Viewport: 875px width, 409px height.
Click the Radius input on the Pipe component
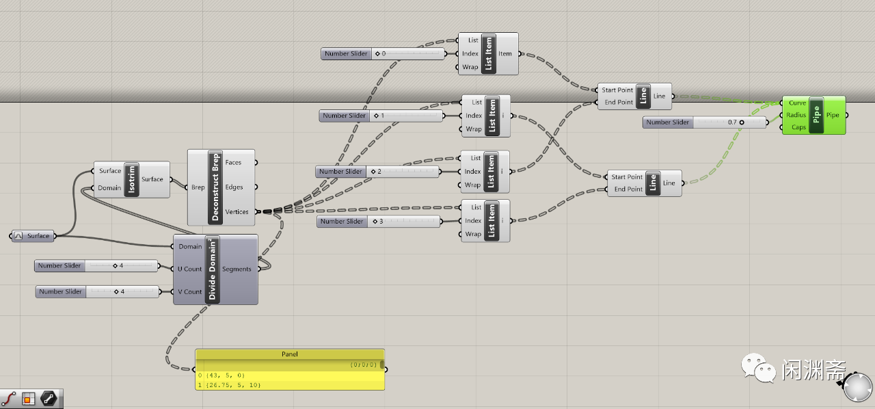796,116
